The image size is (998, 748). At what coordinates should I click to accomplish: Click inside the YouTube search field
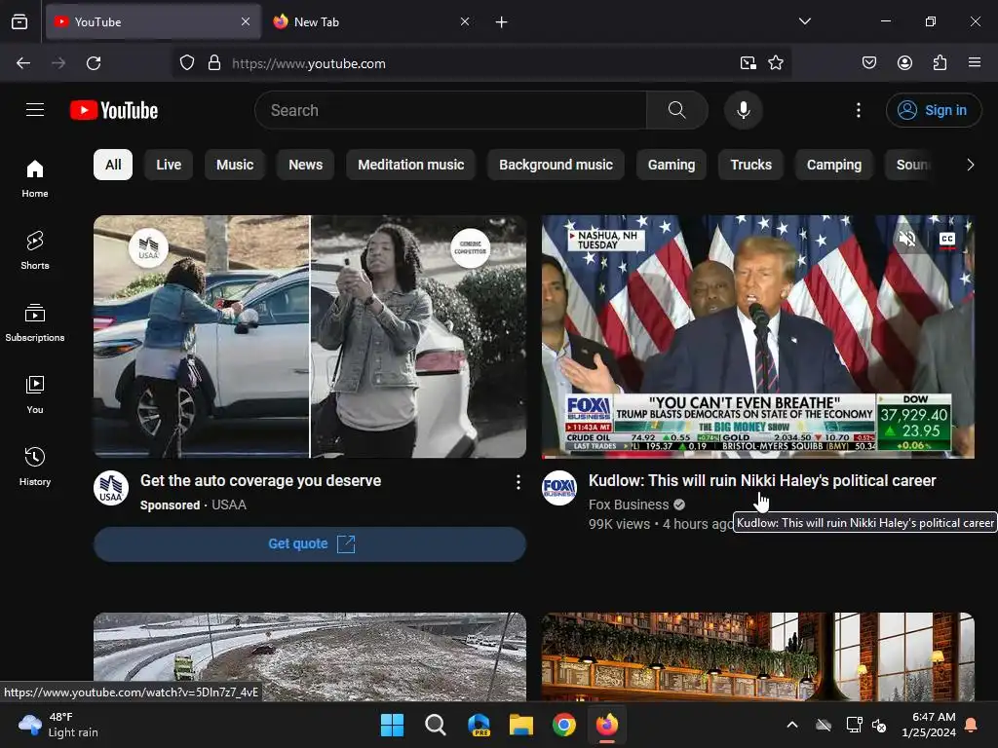click(x=450, y=110)
